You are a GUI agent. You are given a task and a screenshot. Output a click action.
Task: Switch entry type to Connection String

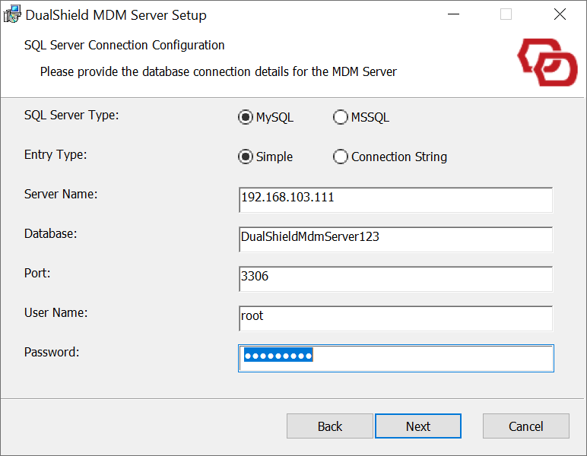(340, 157)
